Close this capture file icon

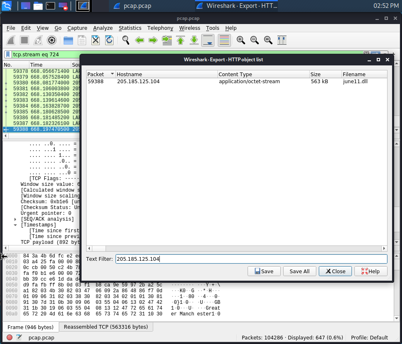96,40
